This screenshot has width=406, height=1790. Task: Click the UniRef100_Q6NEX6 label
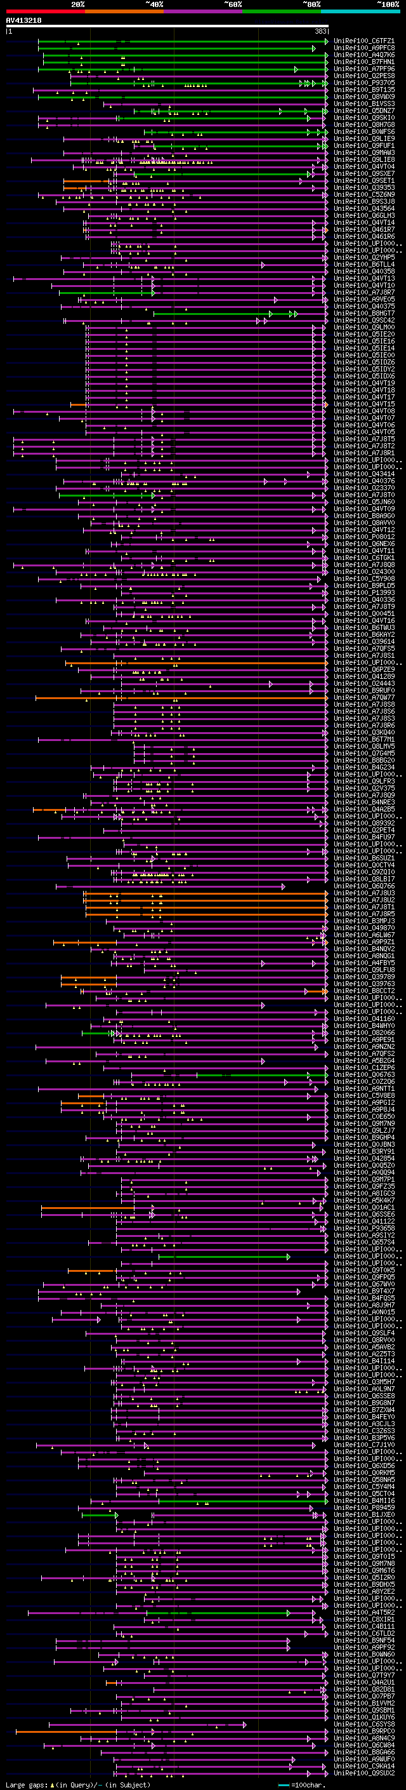pyautogui.click(x=364, y=544)
